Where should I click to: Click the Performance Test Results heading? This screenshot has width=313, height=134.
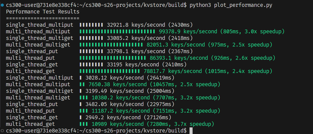(43, 12)
